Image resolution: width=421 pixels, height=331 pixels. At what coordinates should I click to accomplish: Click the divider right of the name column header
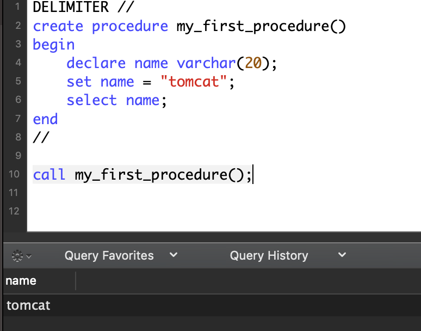point(76,281)
